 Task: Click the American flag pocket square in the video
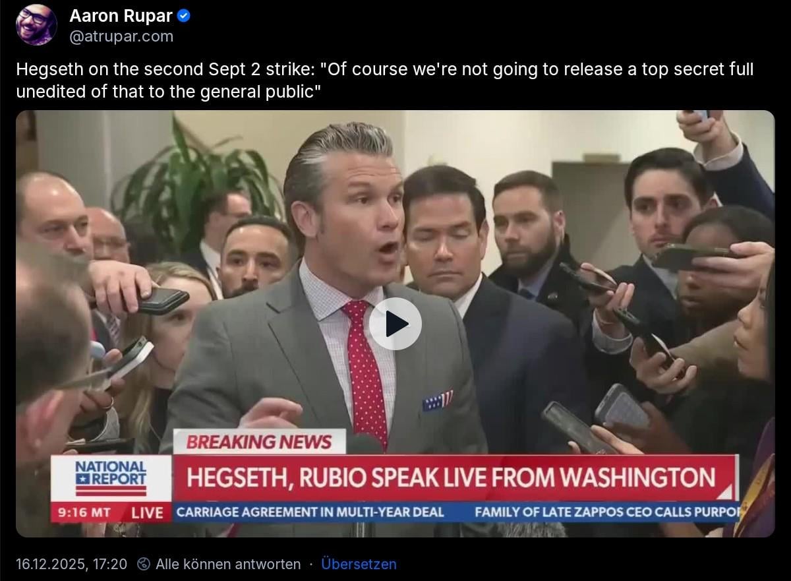[x=437, y=400]
